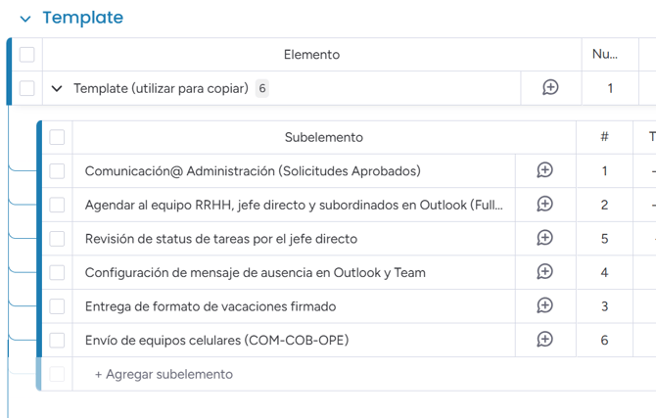The width and height of the screenshot is (656, 418).
Task: Open updates for Revisión de status subitem
Action: pyautogui.click(x=545, y=239)
